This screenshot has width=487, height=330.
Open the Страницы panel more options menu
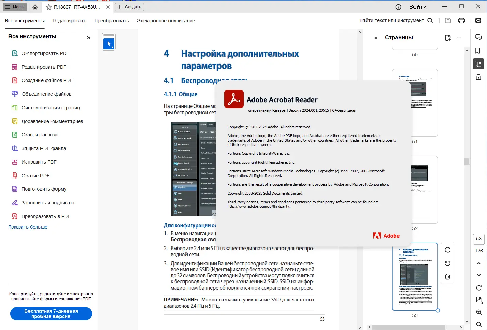point(459,38)
